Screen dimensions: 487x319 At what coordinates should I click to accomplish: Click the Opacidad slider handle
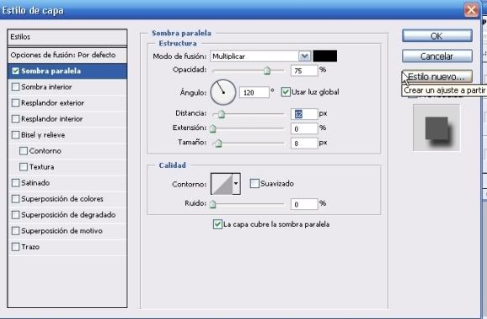(x=267, y=71)
